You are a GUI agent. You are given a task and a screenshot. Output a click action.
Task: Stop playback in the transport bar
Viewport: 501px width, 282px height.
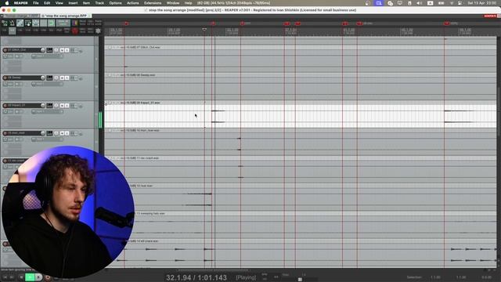tap(21, 277)
